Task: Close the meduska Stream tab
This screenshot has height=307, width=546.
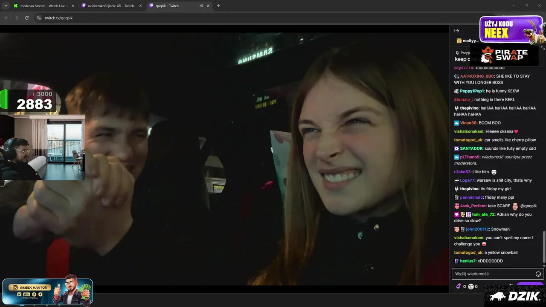Action: click(73, 6)
